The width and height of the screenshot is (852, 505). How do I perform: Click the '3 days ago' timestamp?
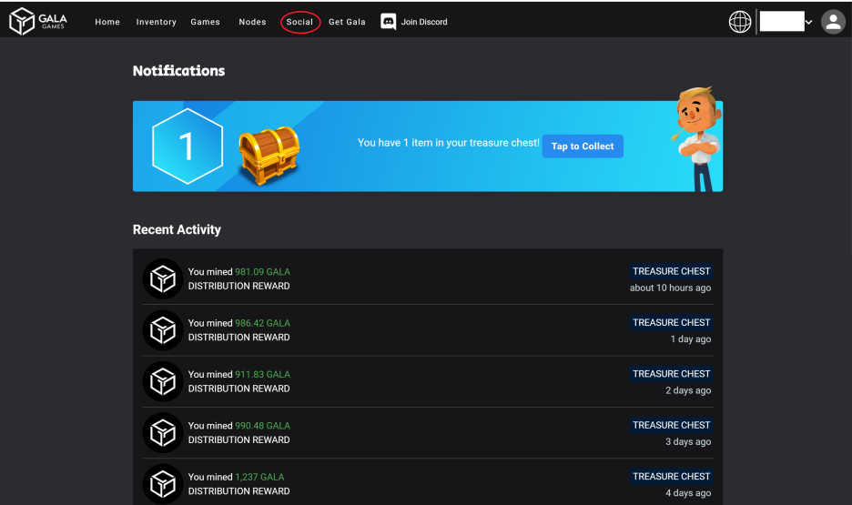pos(688,442)
